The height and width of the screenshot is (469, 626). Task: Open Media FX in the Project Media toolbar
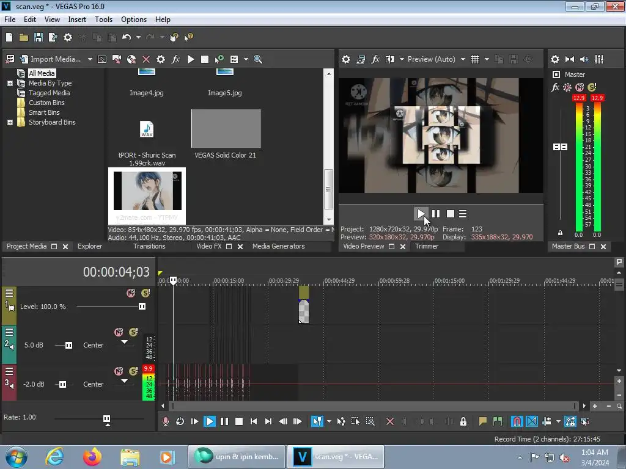point(175,59)
